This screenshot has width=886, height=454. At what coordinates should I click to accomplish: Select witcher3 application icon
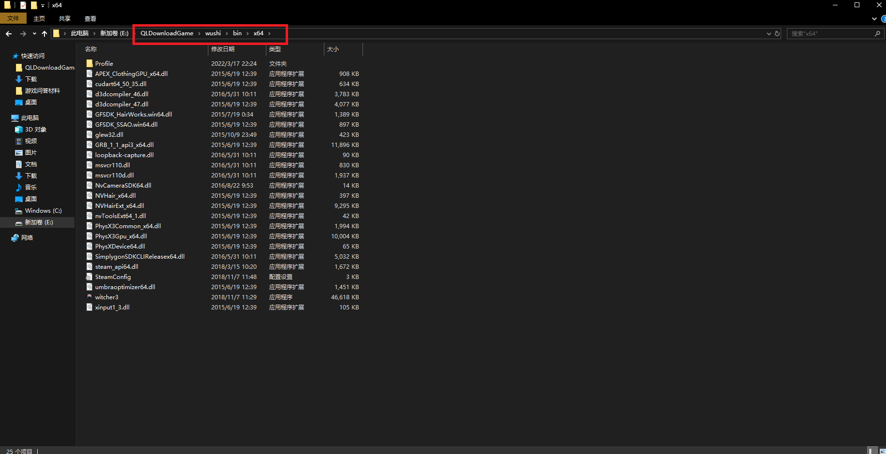pos(89,297)
